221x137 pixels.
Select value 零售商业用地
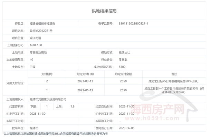click(38, 53)
